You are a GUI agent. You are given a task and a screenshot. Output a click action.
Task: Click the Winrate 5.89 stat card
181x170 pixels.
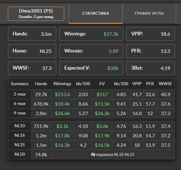tap(91, 51)
